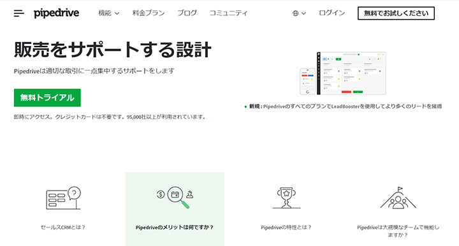Open the globe language selector
459x246 pixels.
(x=299, y=13)
